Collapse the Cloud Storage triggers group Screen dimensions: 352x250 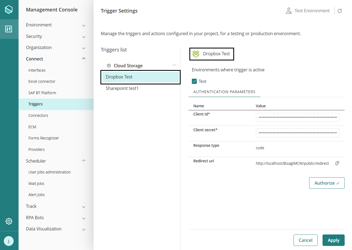(174, 65)
